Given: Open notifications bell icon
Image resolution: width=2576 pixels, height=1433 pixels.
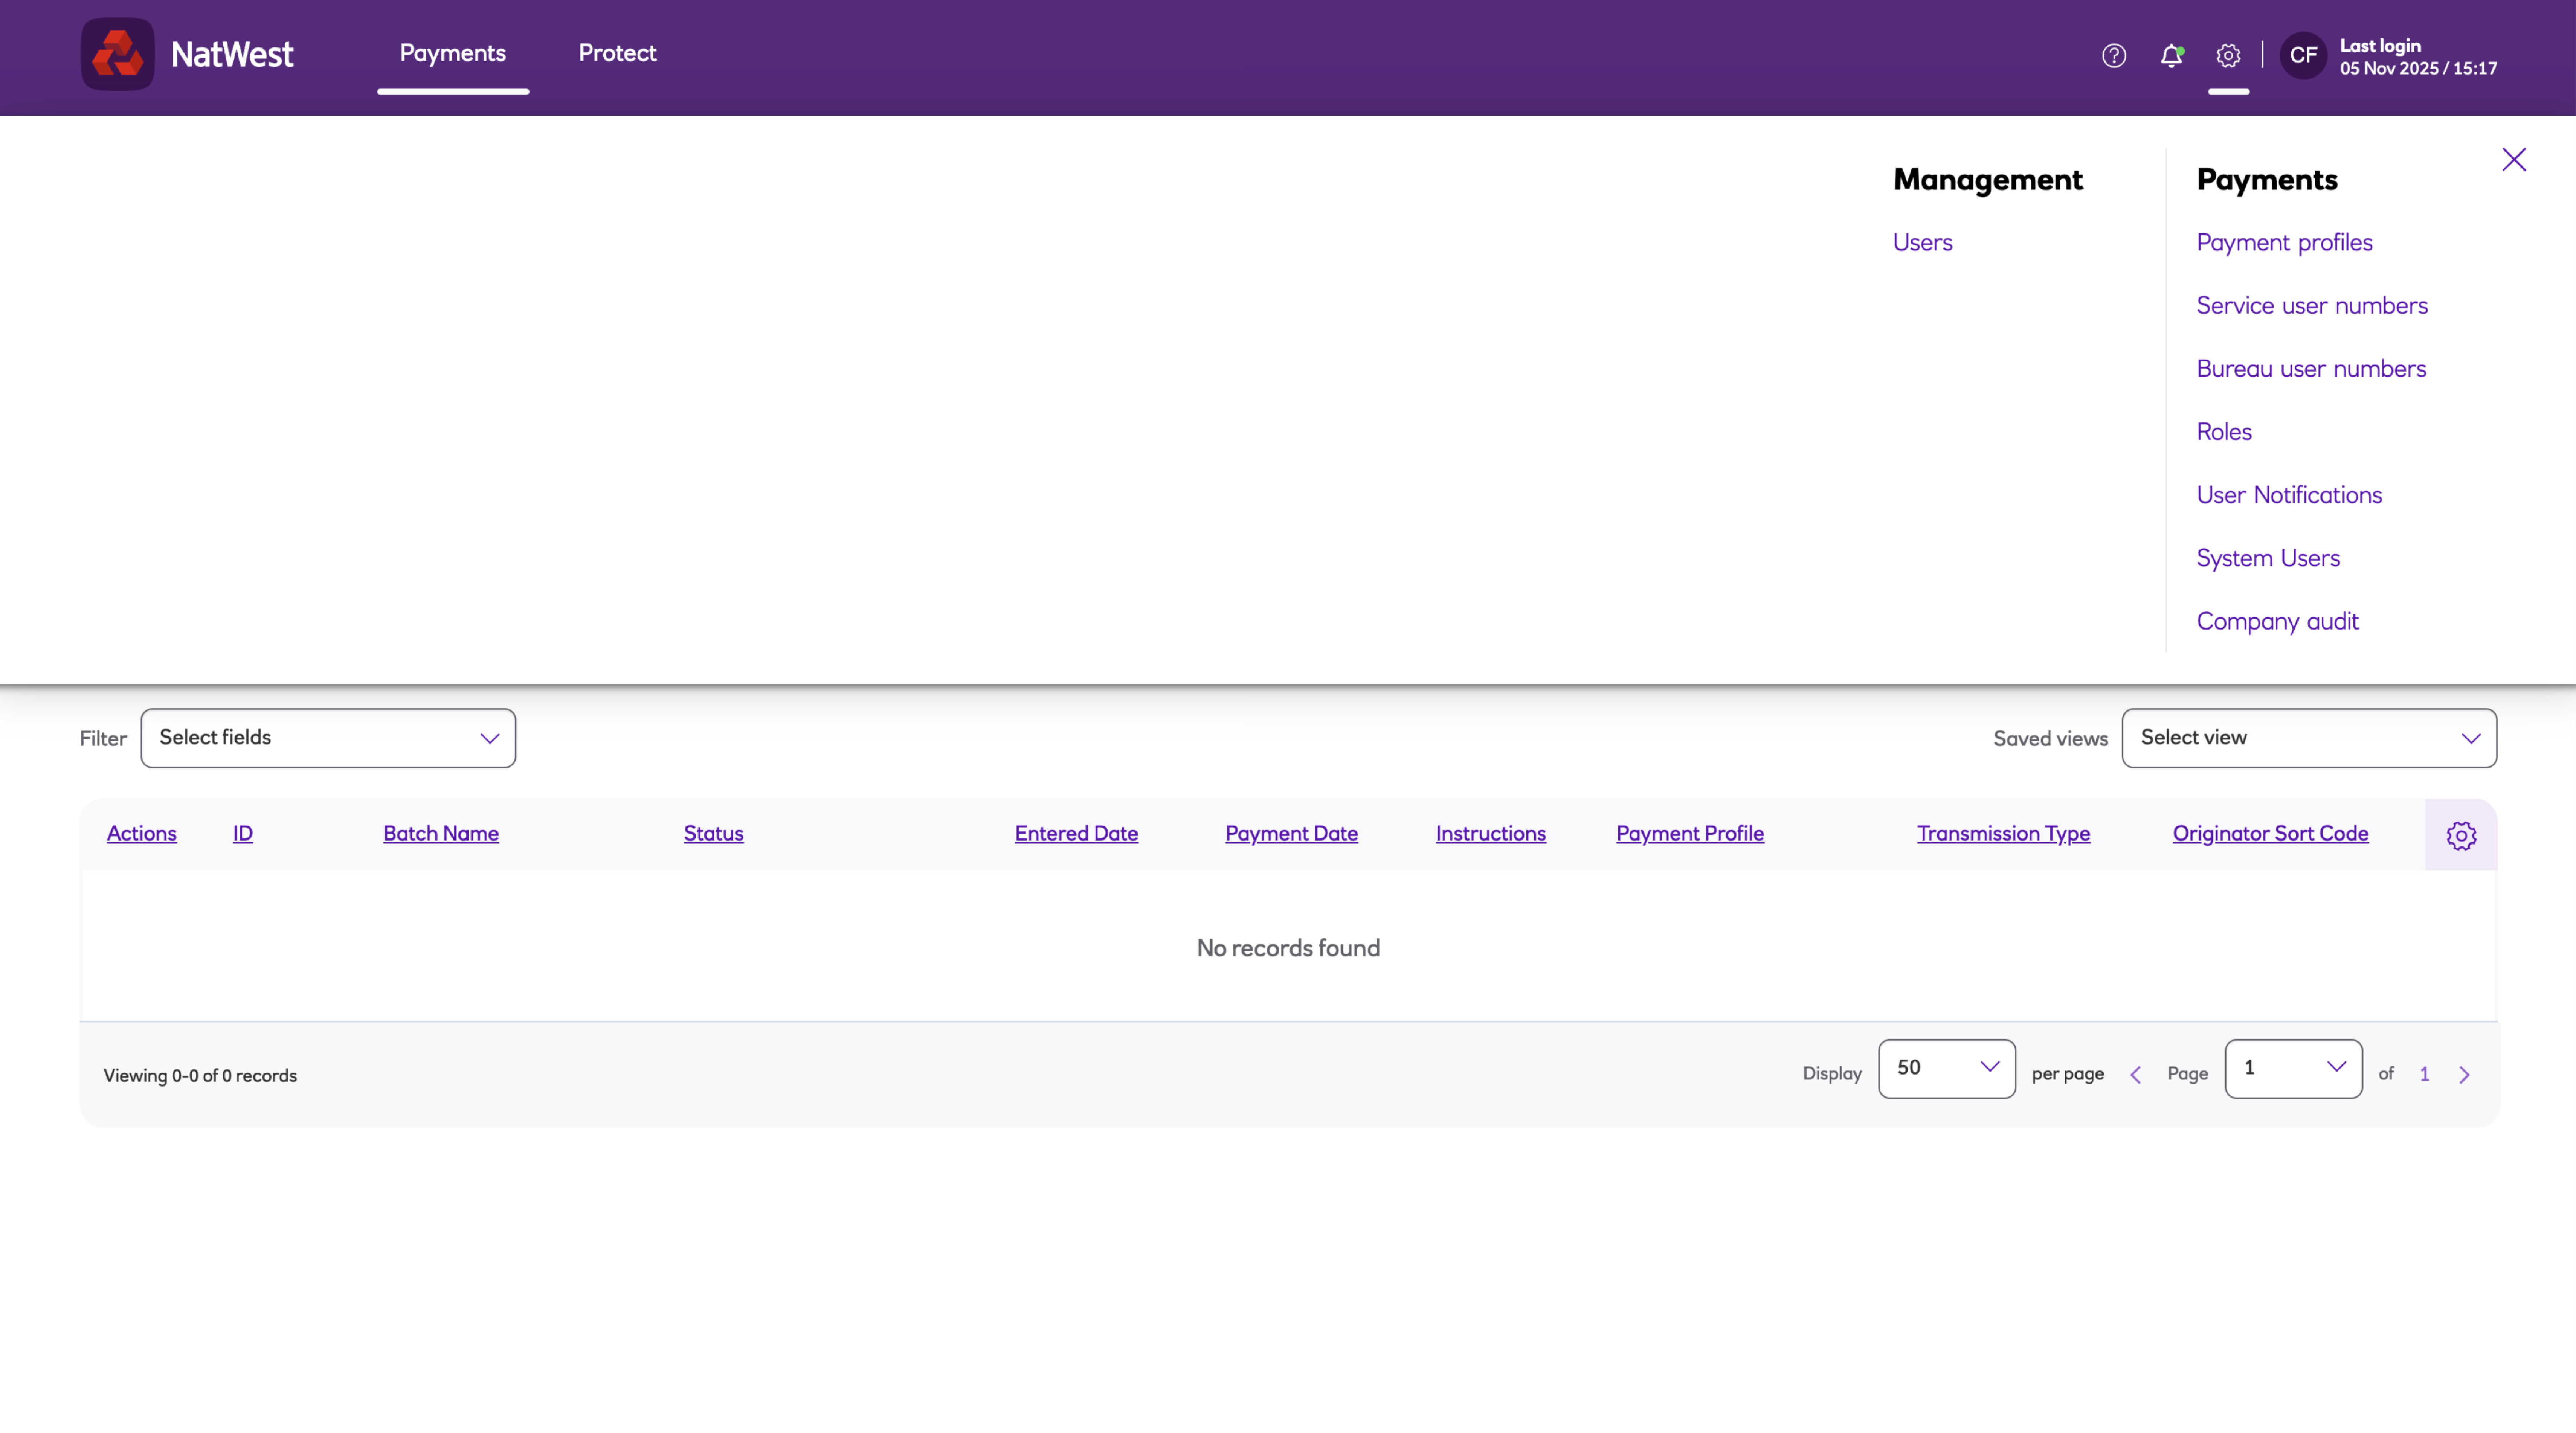Looking at the screenshot, I should 2170,56.
